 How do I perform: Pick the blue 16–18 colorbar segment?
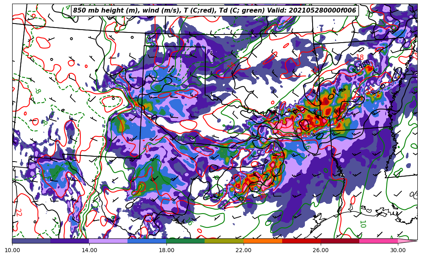[147, 241]
